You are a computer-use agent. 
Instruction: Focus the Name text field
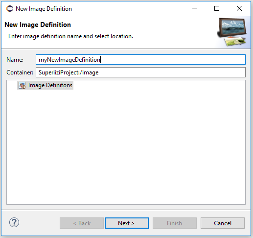[140, 60]
